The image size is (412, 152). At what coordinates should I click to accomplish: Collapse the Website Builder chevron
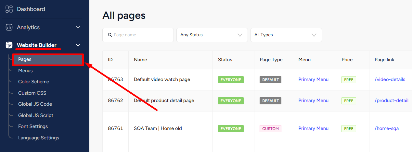pos(78,45)
